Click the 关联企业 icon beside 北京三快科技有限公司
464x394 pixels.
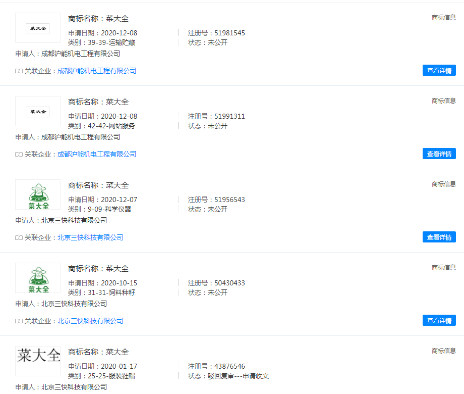[x=20, y=237]
